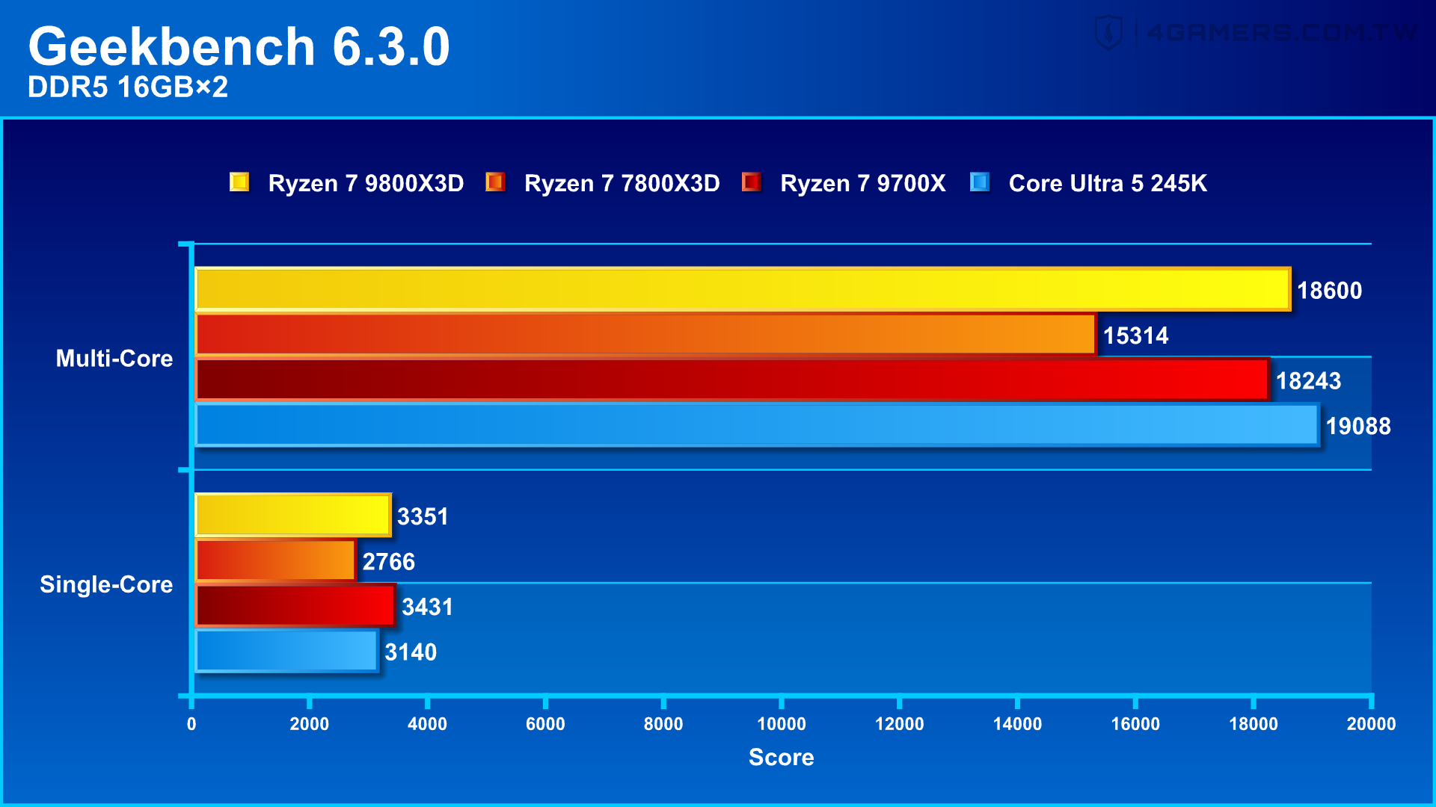This screenshot has width=1436, height=807.
Task: Click the 3351 score value
Action: point(423,516)
